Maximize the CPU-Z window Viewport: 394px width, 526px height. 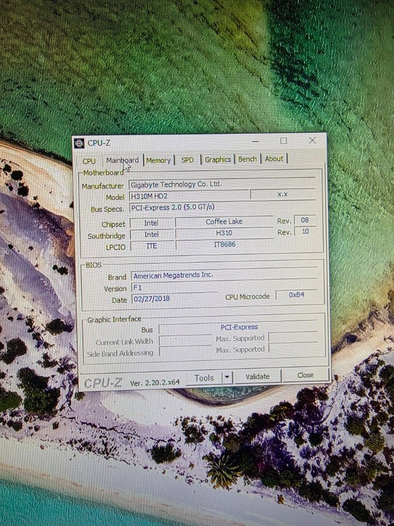pos(284,141)
